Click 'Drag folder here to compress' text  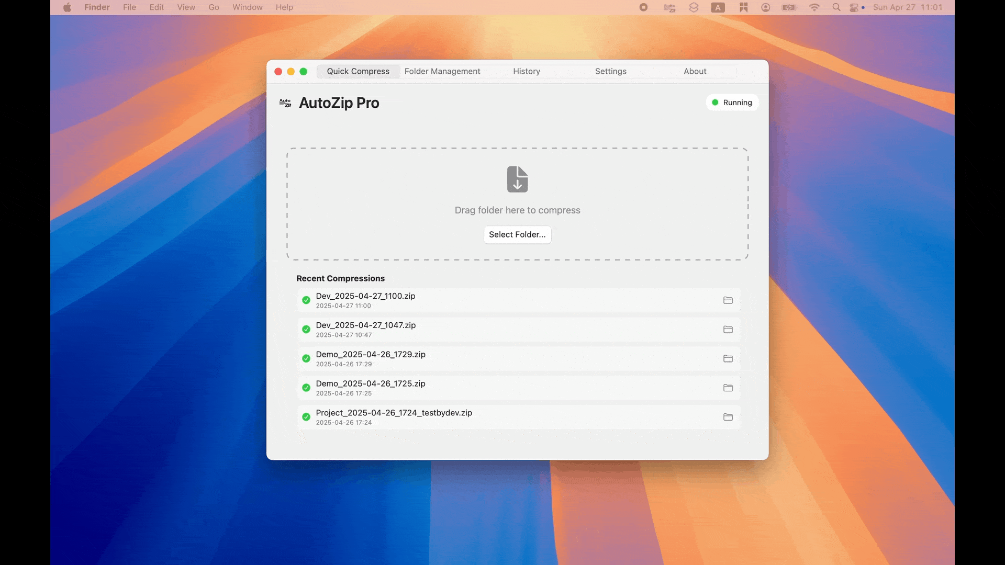point(517,210)
